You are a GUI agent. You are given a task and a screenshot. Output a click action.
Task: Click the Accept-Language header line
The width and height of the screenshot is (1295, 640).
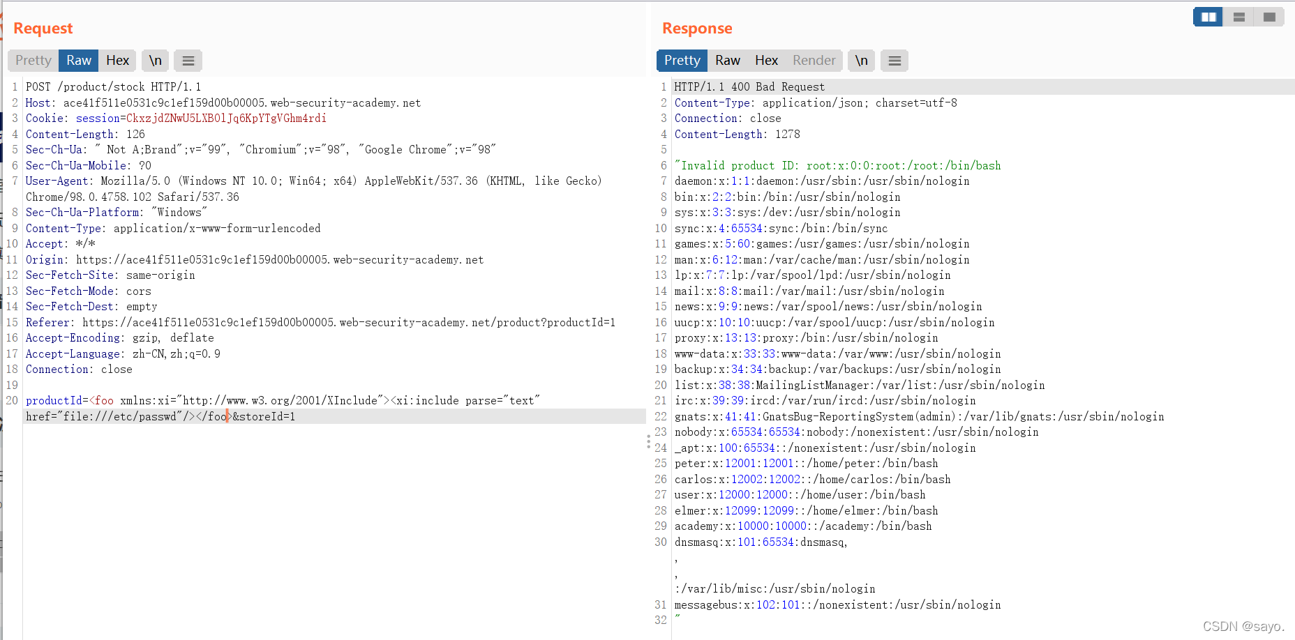click(x=123, y=354)
